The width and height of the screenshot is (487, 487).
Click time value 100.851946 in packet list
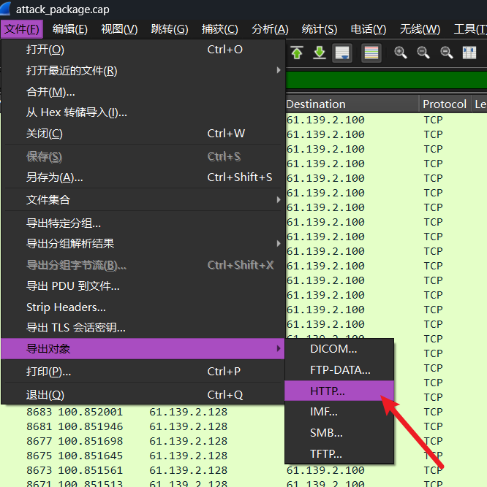coord(91,426)
